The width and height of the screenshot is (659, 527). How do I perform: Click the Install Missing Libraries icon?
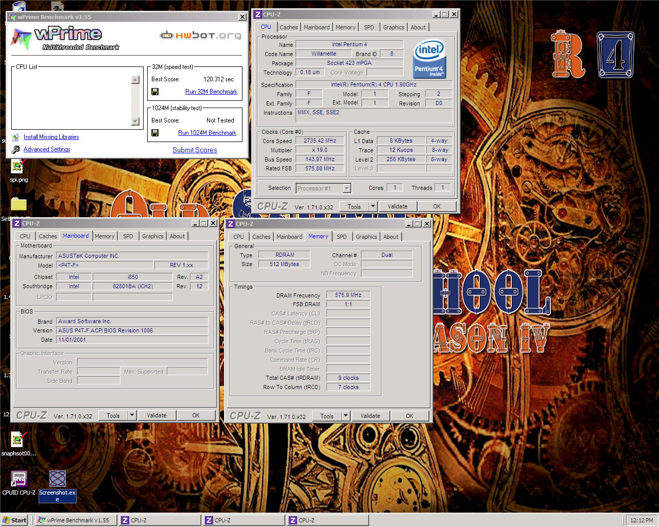pyautogui.click(x=15, y=137)
